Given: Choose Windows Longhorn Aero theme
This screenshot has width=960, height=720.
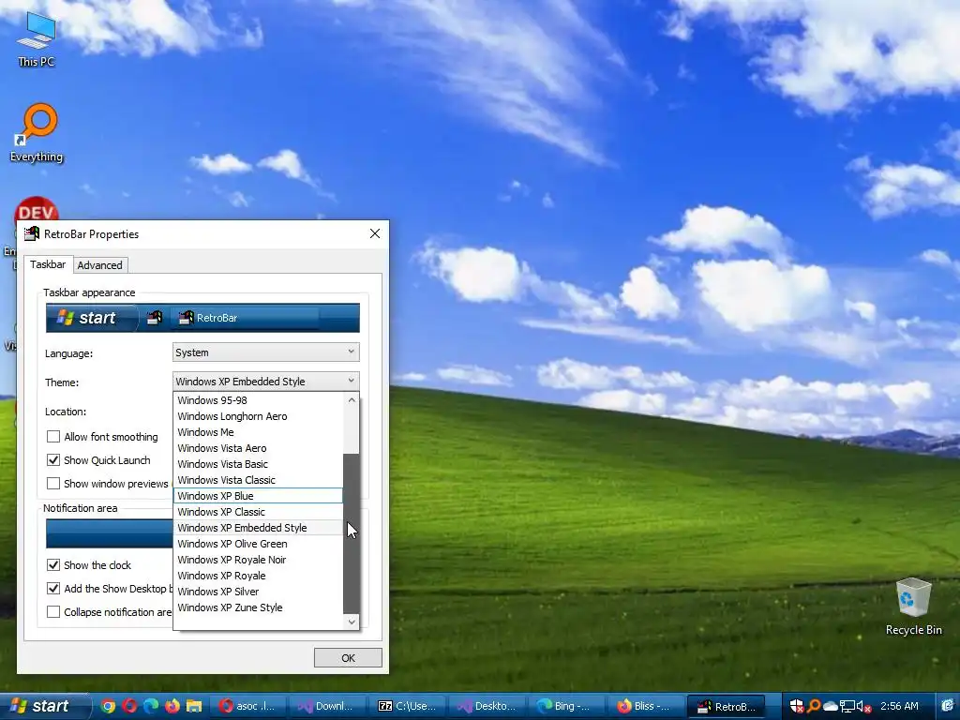Looking at the screenshot, I should tap(258, 416).
